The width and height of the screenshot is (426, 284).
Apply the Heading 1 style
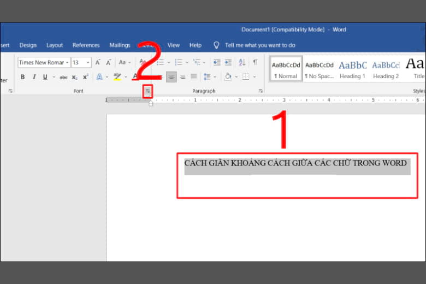point(353,69)
